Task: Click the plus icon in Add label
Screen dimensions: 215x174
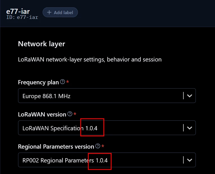Action: pyautogui.click(x=49, y=12)
